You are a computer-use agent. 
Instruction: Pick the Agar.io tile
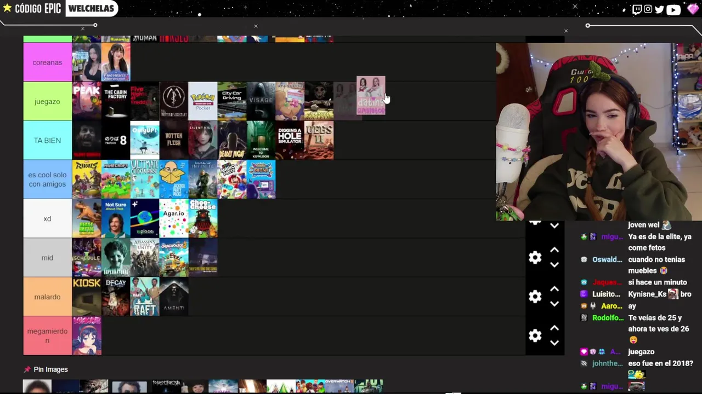pyautogui.click(x=174, y=218)
